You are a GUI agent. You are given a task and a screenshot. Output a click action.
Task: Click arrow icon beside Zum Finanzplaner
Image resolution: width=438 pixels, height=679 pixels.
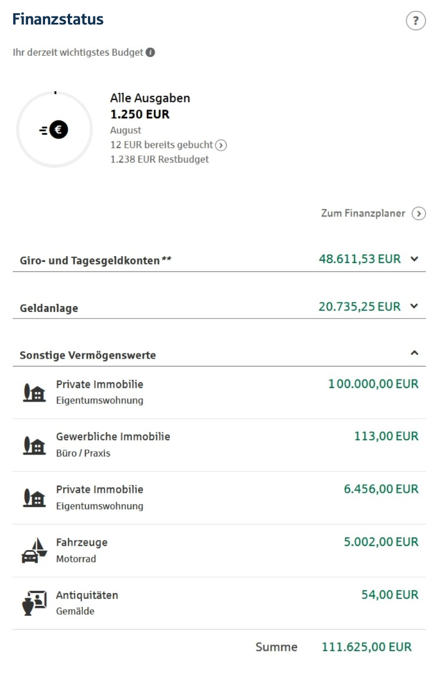pyautogui.click(x=419, y=214)
